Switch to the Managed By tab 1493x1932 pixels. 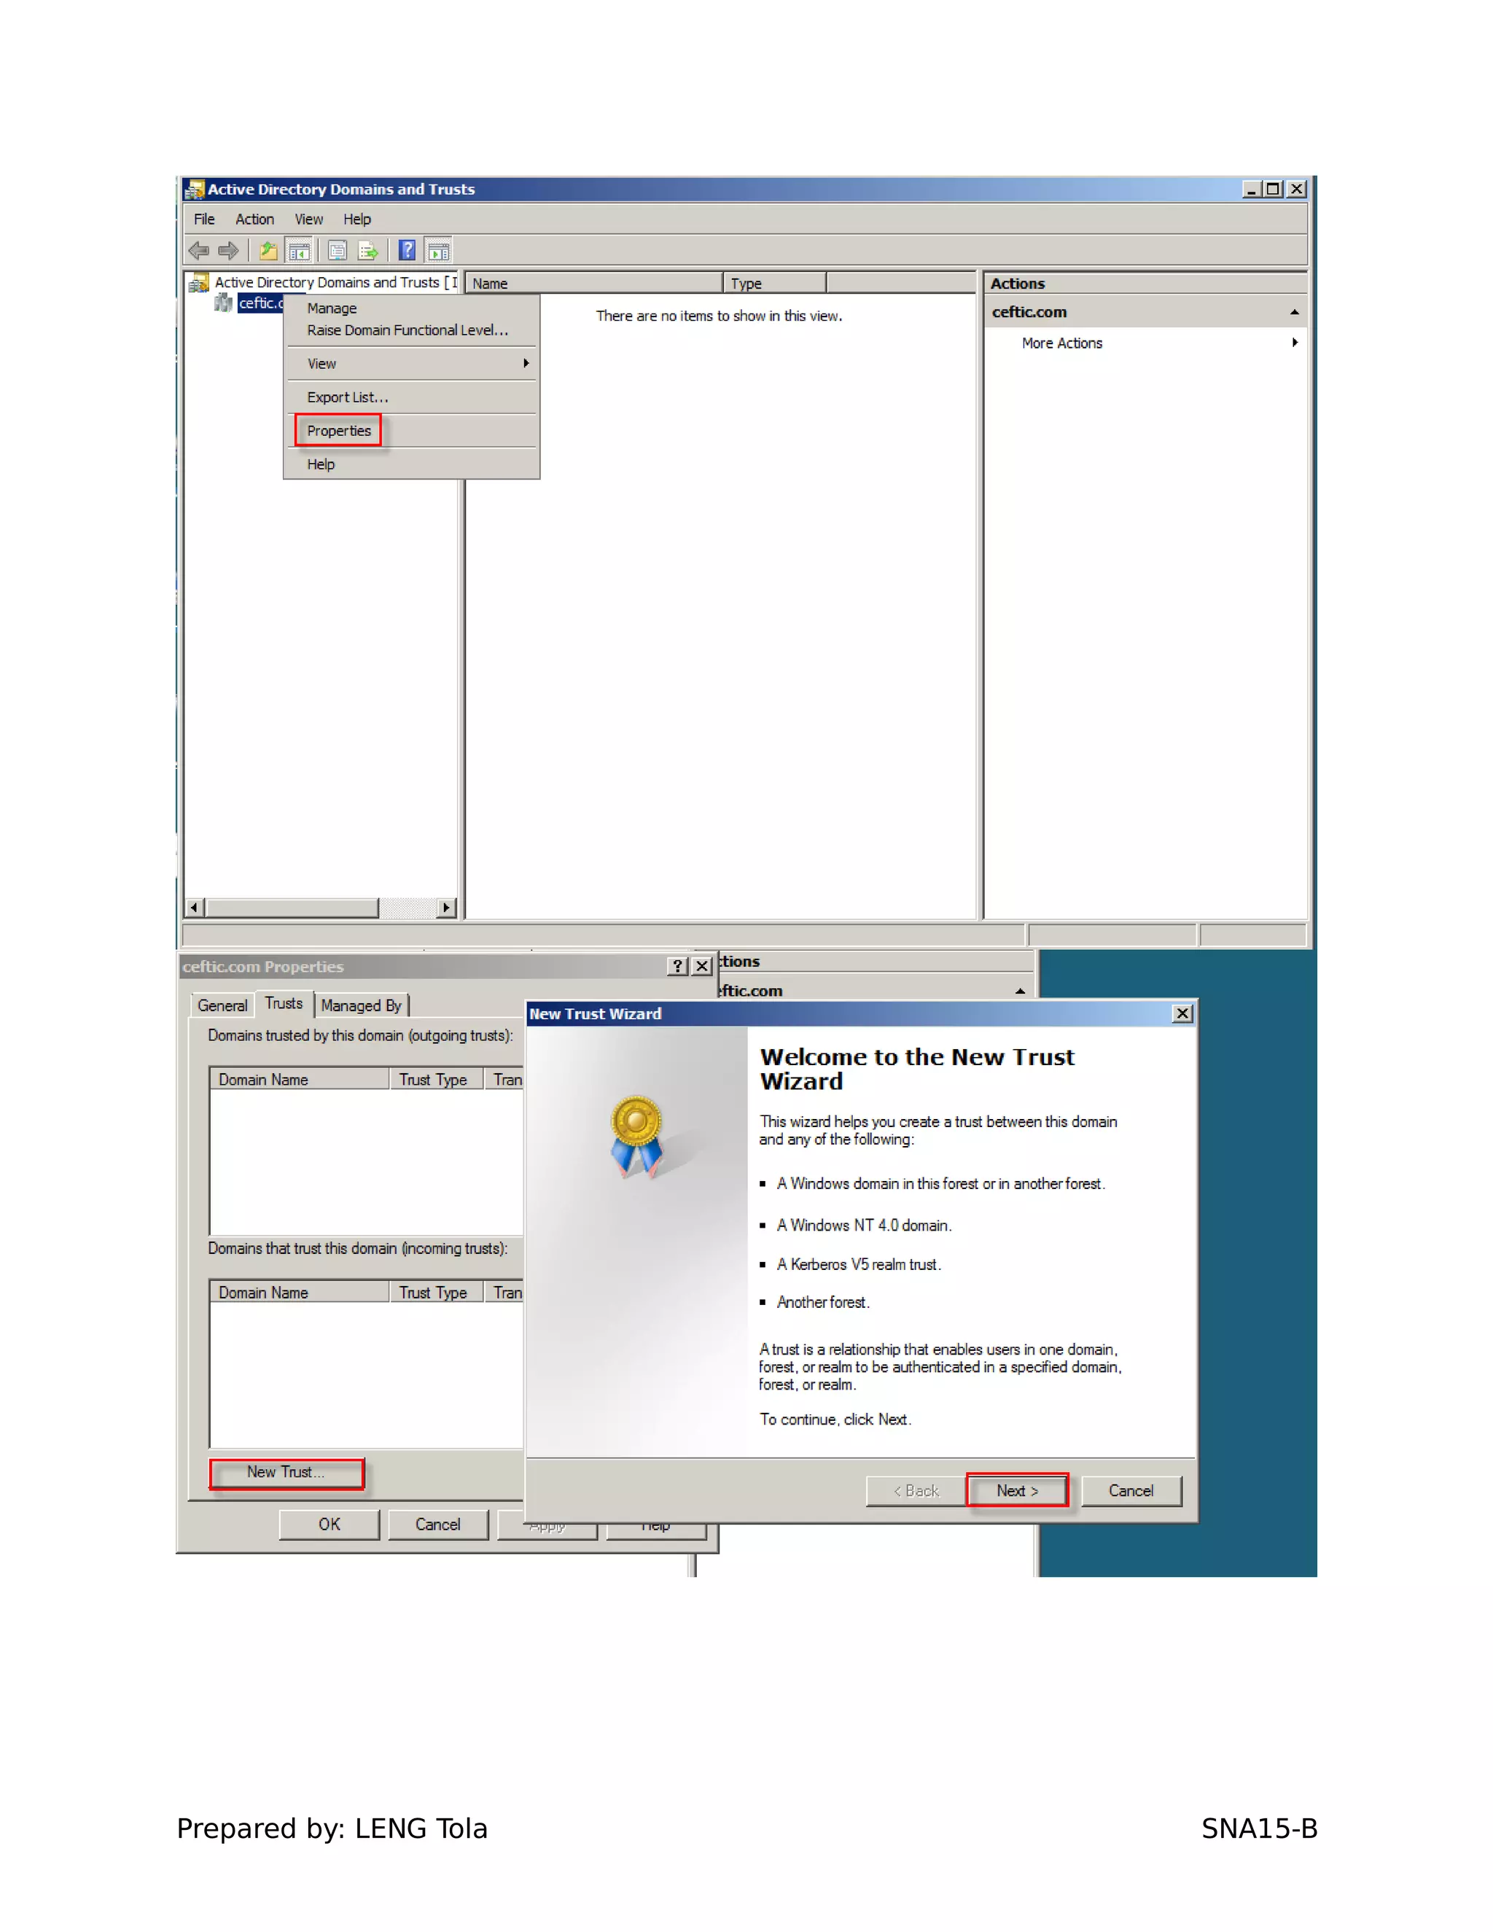[x=361, y=1006]
